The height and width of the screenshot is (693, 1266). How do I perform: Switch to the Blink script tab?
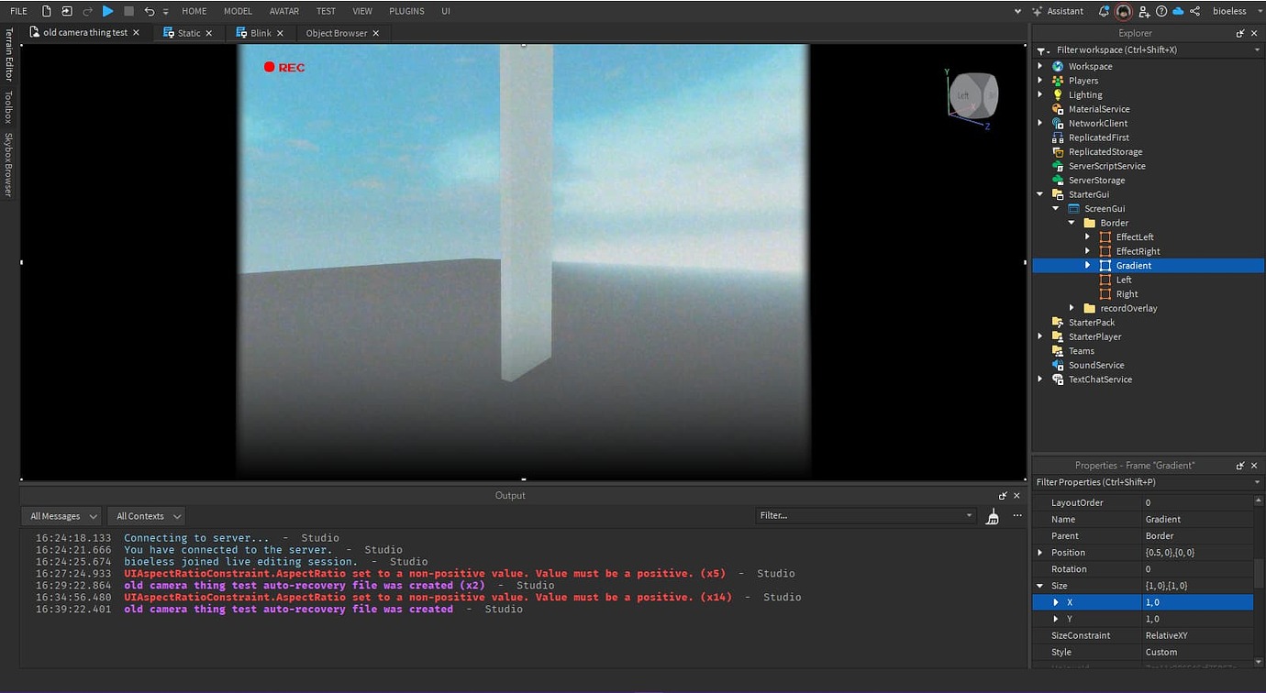(x=261, y=33)
